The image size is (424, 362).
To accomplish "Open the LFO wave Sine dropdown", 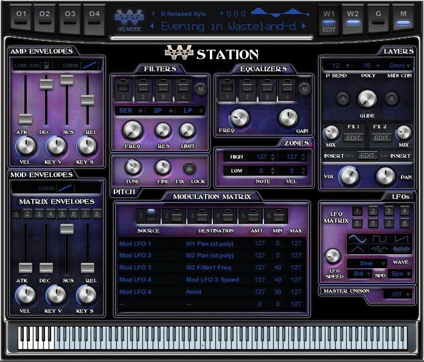I will 367,263.
